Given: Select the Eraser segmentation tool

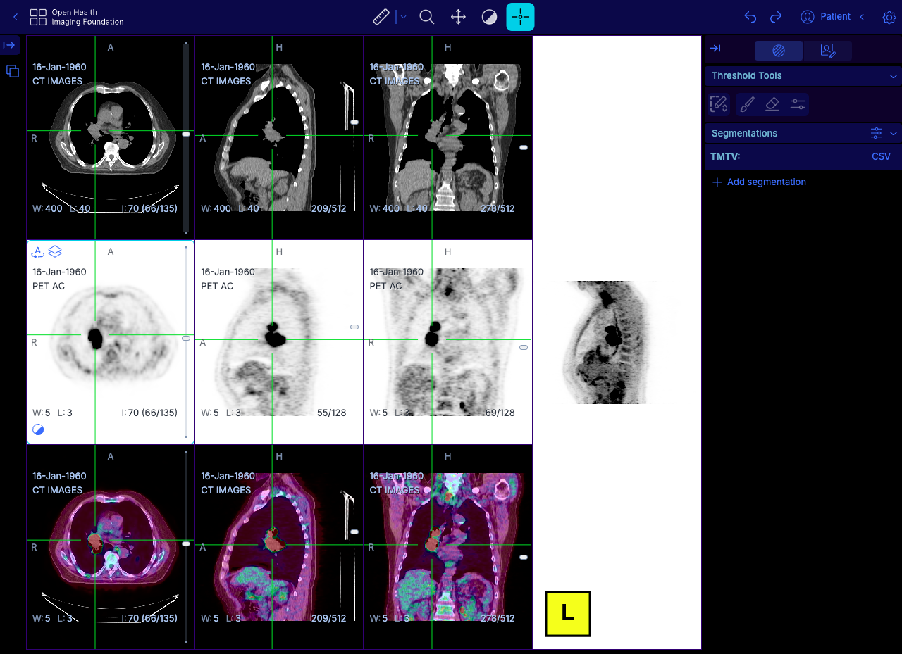Looking at the screenshot, I should pos(772,104).
